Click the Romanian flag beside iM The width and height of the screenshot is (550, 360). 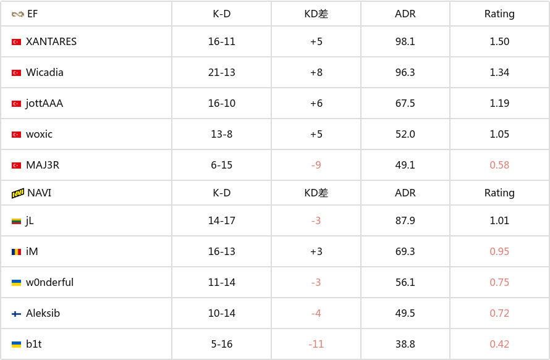point(16,252)
